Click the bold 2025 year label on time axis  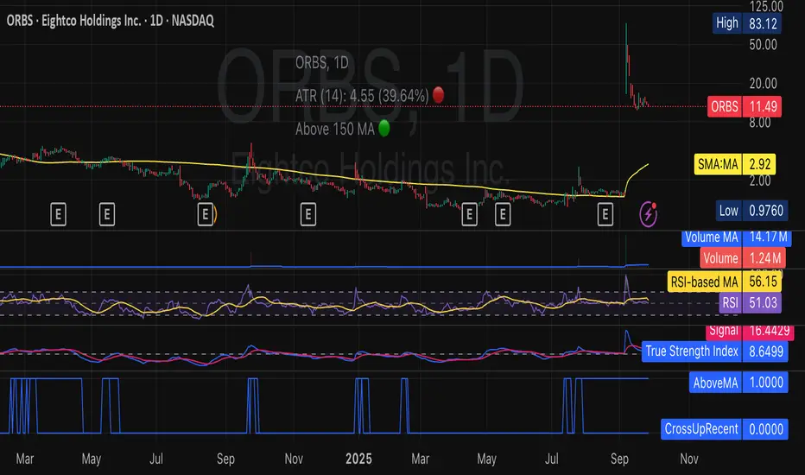(358, 459)
